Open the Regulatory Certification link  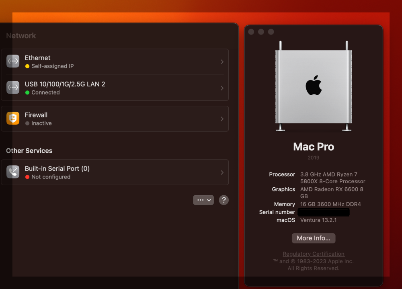(x=314, y=254)
